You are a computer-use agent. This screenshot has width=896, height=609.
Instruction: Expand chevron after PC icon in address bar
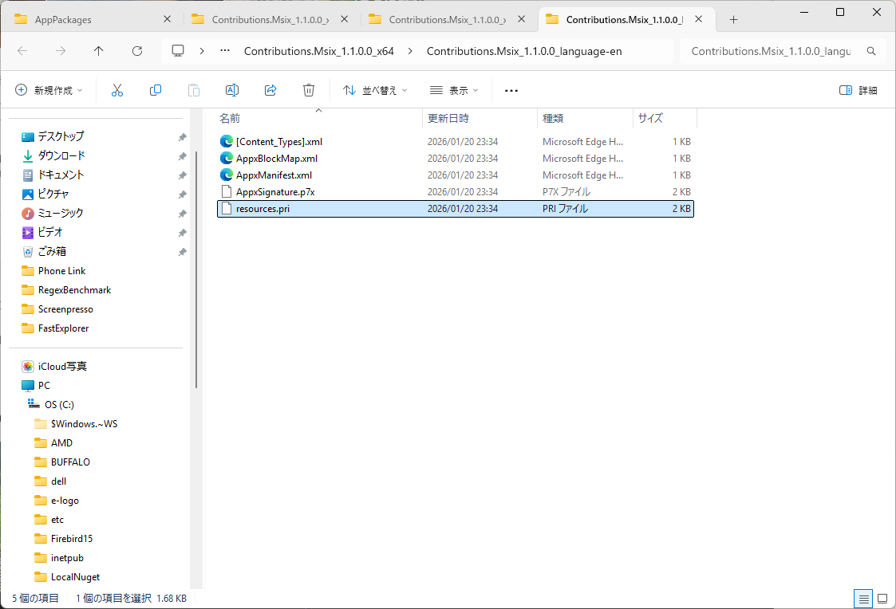point(202,51)
